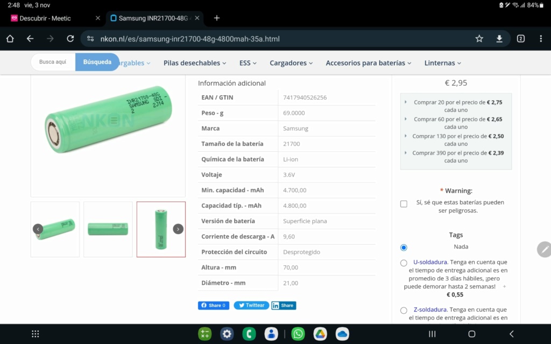Viewport: 551px width, 344px height.
Task: Open Settings gear in the taskbar
Action: point(227,334)
